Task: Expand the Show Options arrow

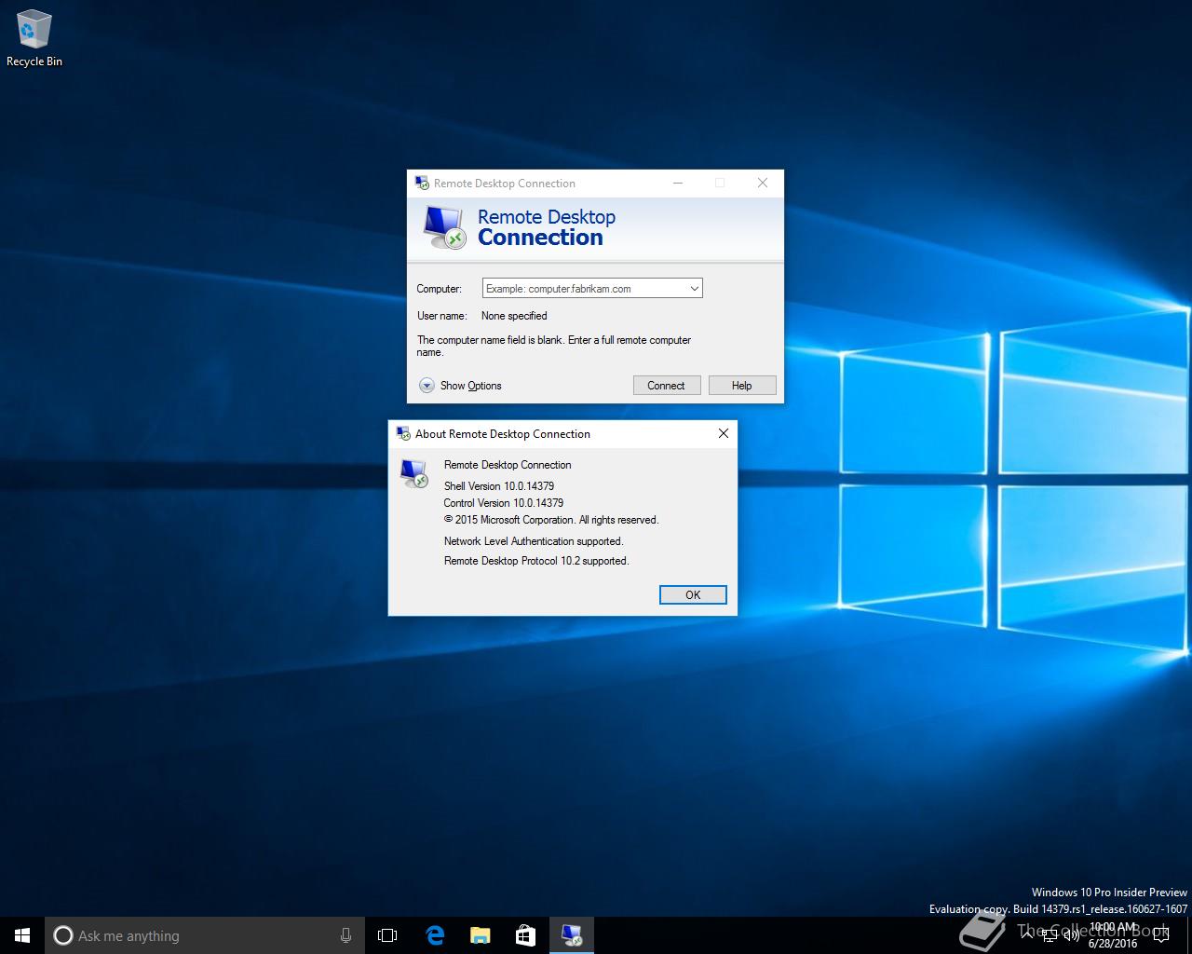Action: 427,386
